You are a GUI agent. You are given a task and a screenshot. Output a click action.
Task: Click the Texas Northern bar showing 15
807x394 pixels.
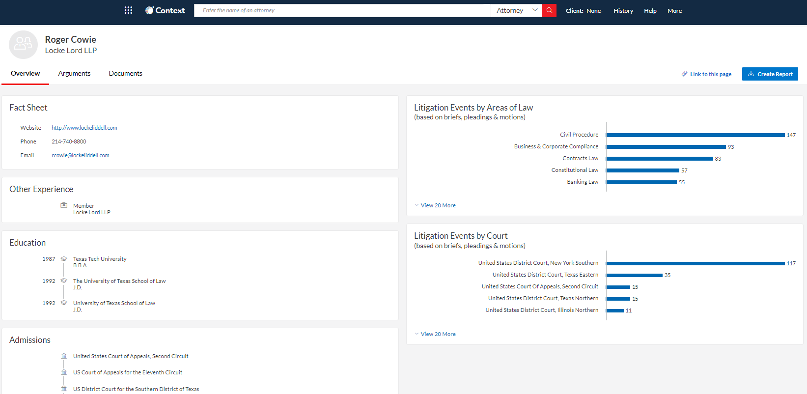(x=618, y=299)
